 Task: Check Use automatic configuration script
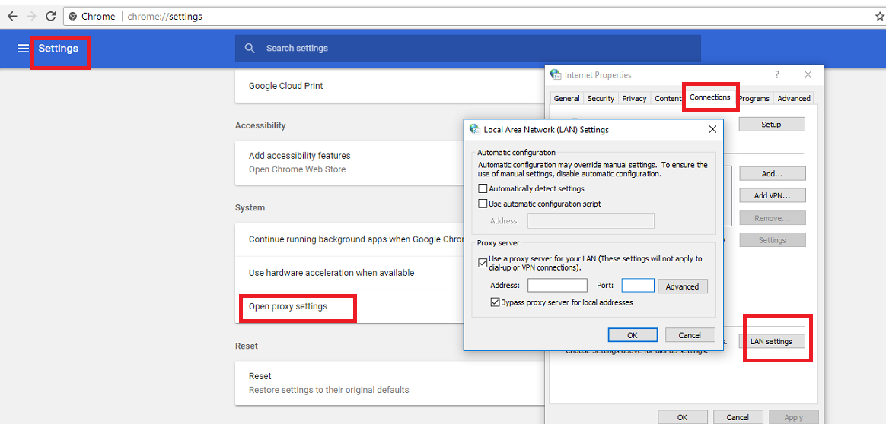coord(483,204)
